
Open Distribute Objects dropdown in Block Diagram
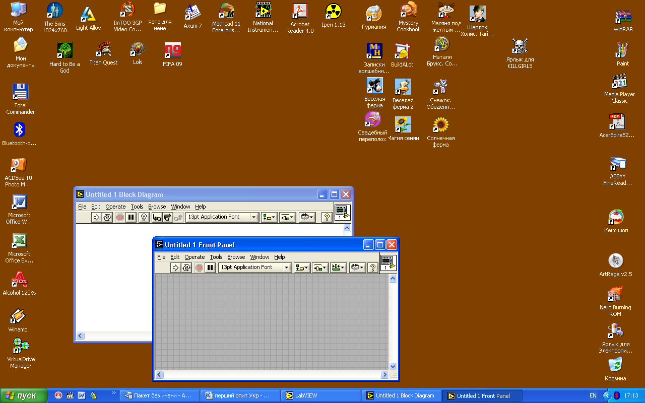(287, 217)
